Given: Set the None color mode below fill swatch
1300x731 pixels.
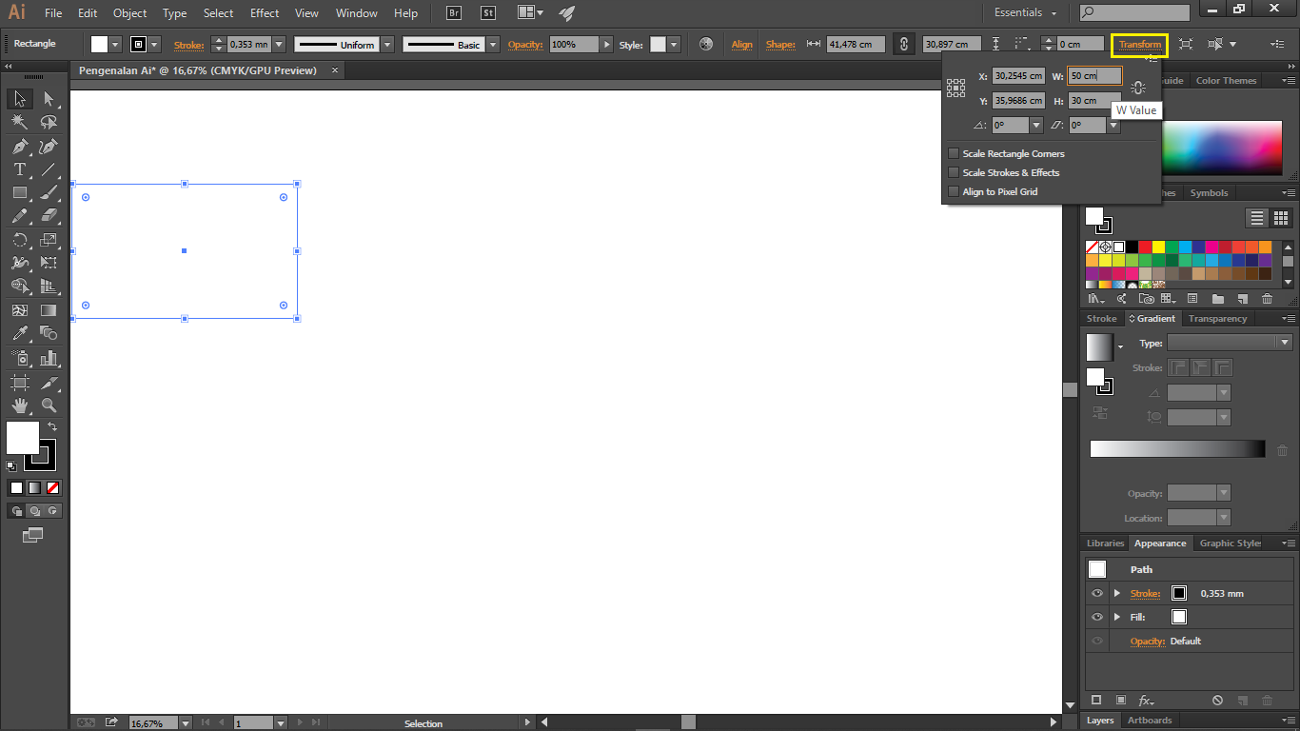Looking at the screenshot, I should (53, 487).
